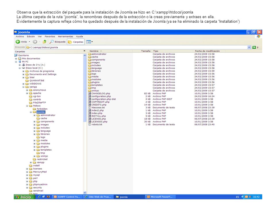Launch Internet Explorer quick launch icon
The image size is (276, 207).
tap(39, 197)
